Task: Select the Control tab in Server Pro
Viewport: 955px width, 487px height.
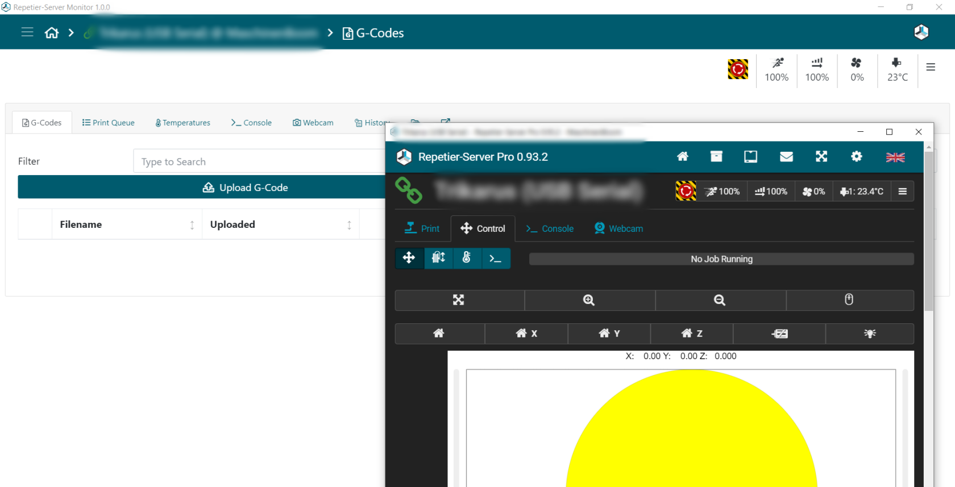Action: (483, 228)
